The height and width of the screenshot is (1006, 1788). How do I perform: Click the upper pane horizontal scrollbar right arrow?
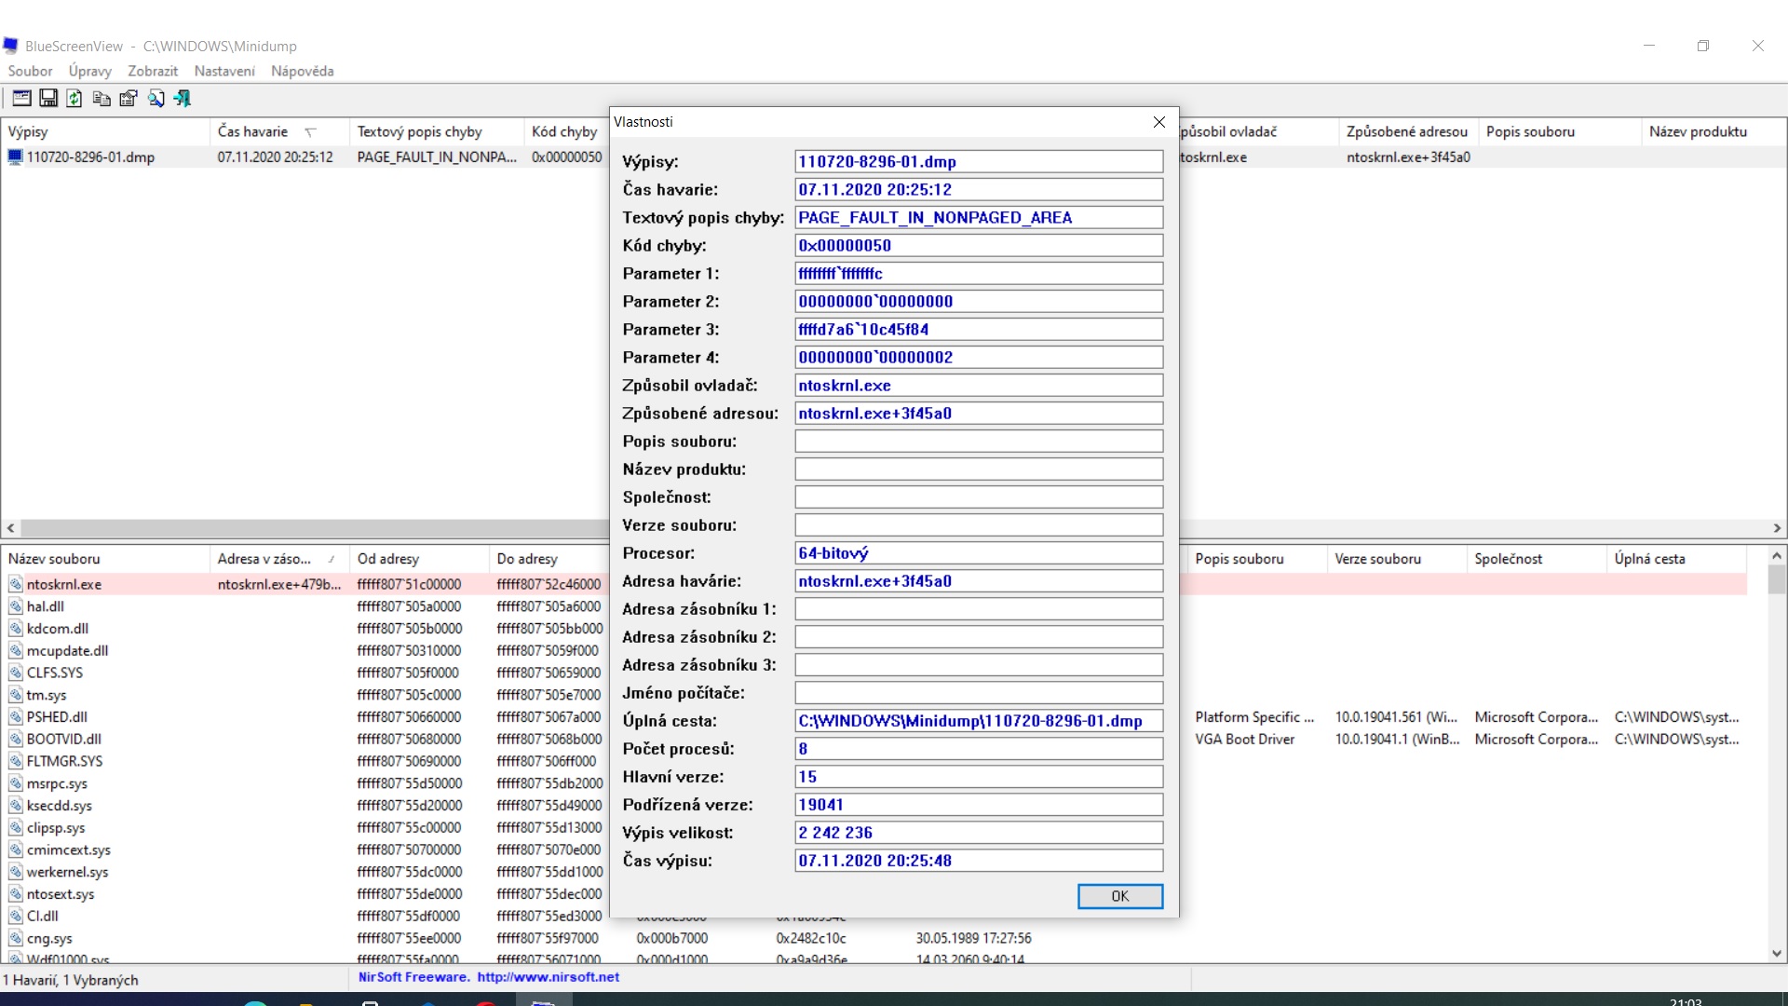[x=1777, y=528]
